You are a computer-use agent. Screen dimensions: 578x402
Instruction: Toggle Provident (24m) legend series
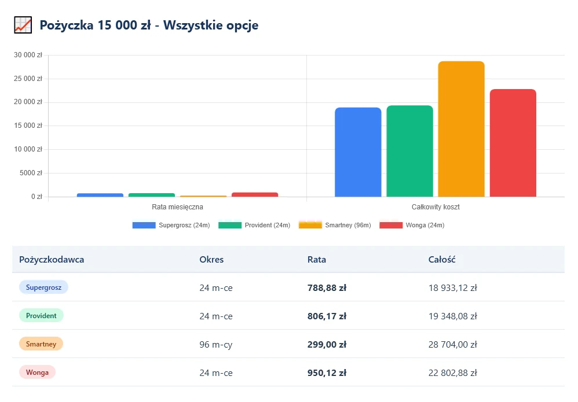[x=254, y=225]
